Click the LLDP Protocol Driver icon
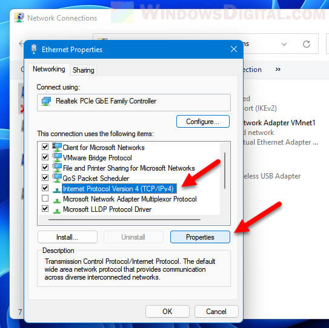 click(57, 211)
